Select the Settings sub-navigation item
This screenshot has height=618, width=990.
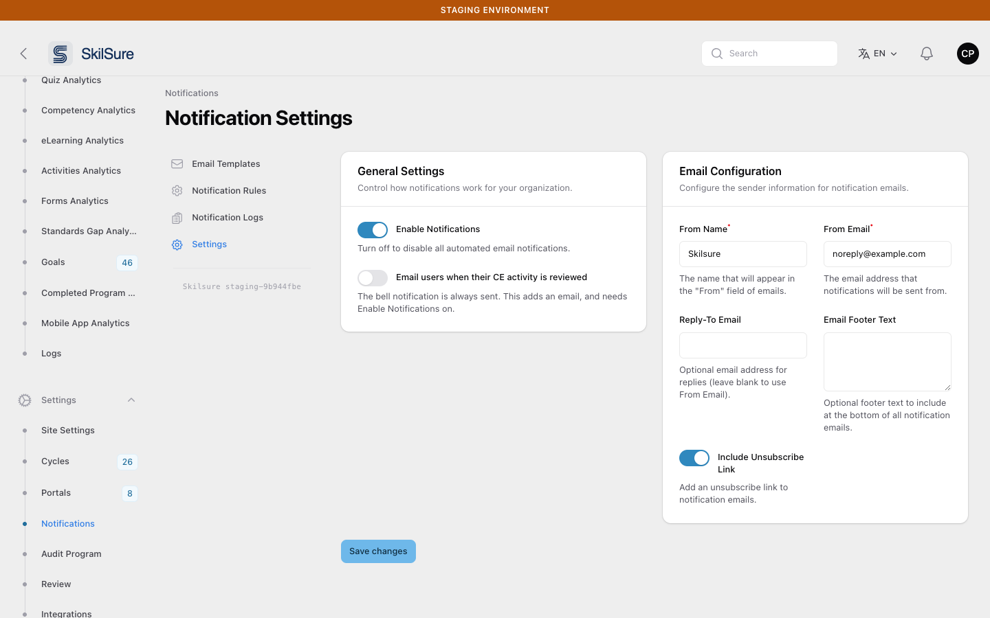click(x=210, y=244)
